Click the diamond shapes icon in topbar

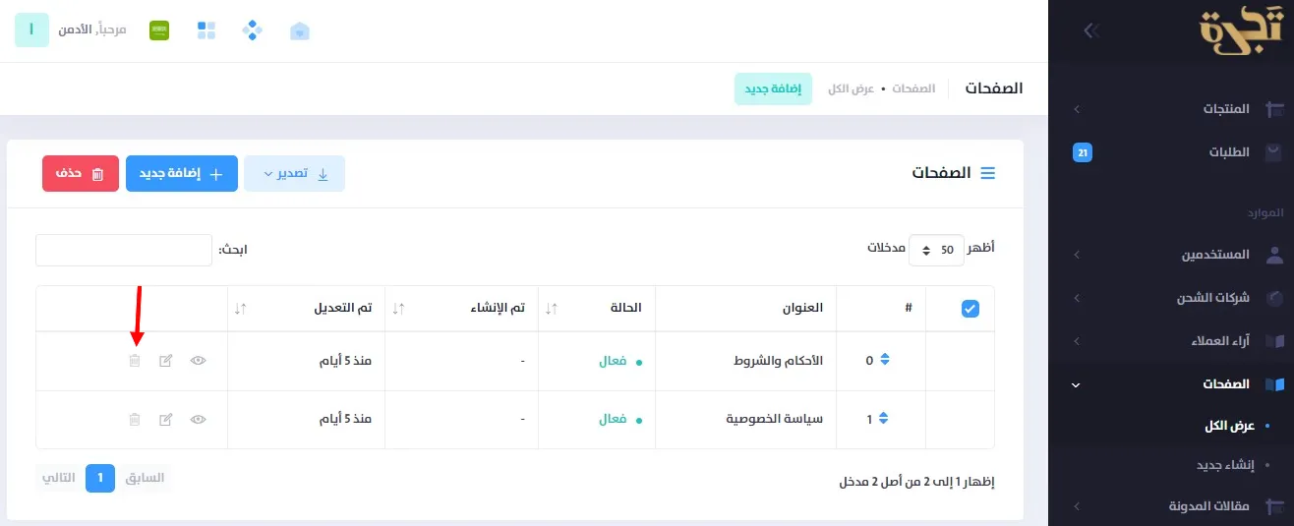click(253, 30)
